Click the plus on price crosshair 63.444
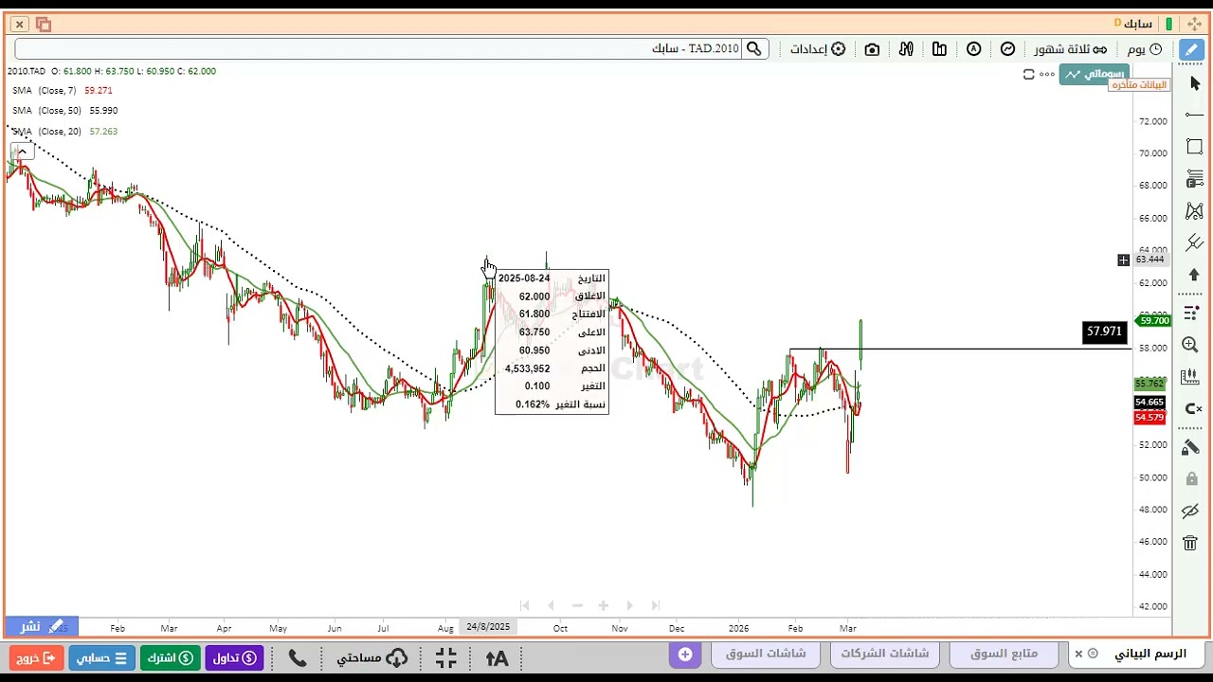Viewport: 1213px width, 682px height. click(1123, 260)
